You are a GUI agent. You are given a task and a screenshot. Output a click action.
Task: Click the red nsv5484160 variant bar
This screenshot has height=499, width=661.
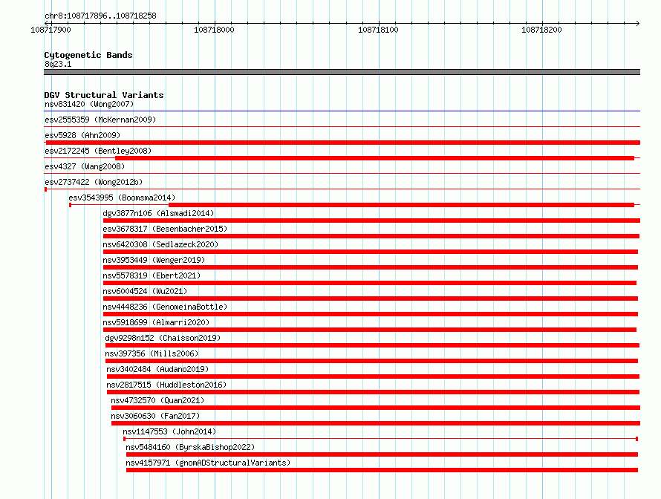click(x=382, y=454)
